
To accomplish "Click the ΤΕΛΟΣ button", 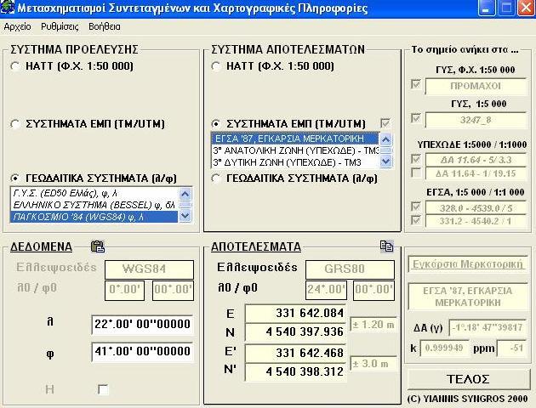I will (x=468, y=379).
